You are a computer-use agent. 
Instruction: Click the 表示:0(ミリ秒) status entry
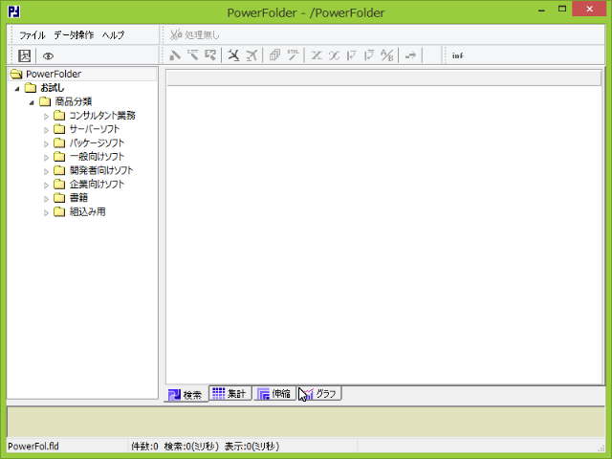tap(251, 447)
